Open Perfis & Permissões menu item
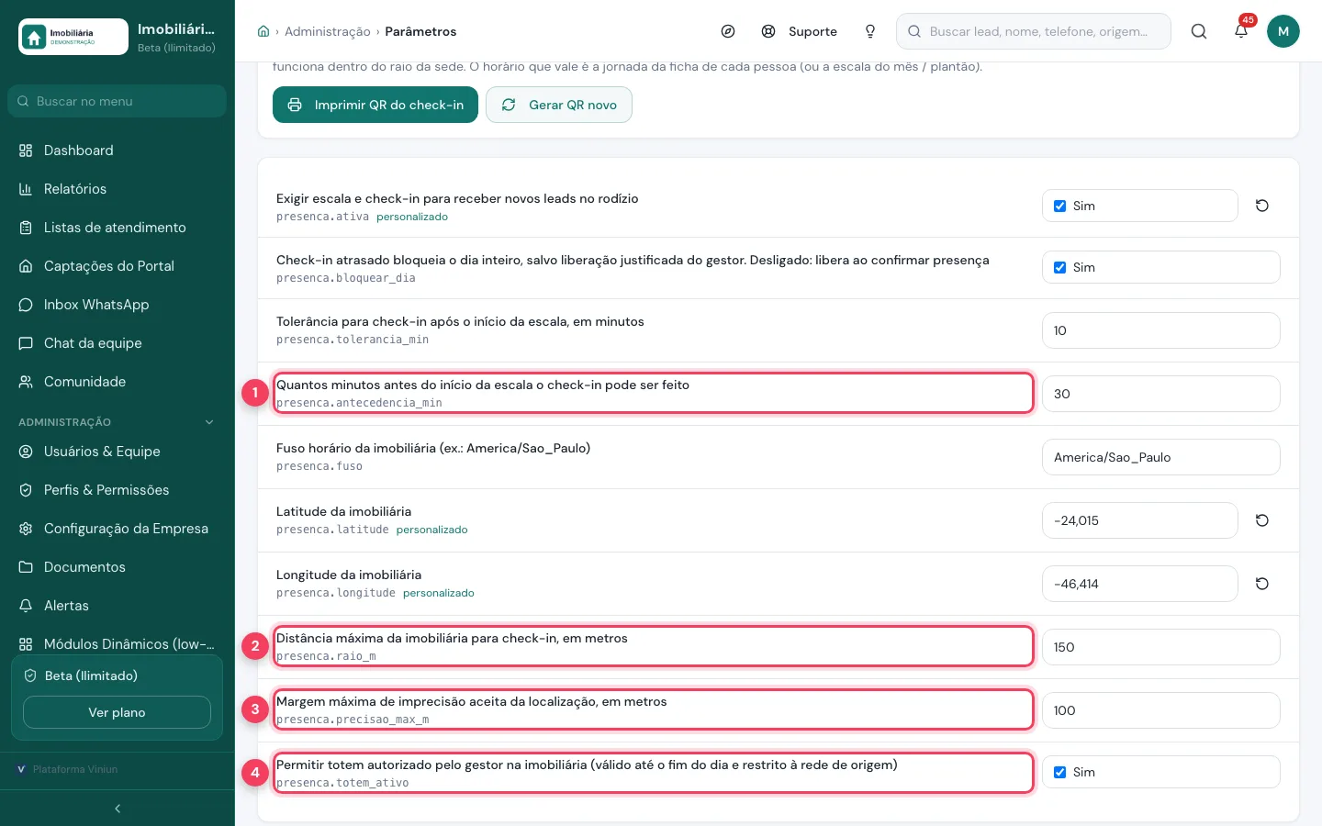The width and height of the screenshot is (1322, 826). (118, 490)
